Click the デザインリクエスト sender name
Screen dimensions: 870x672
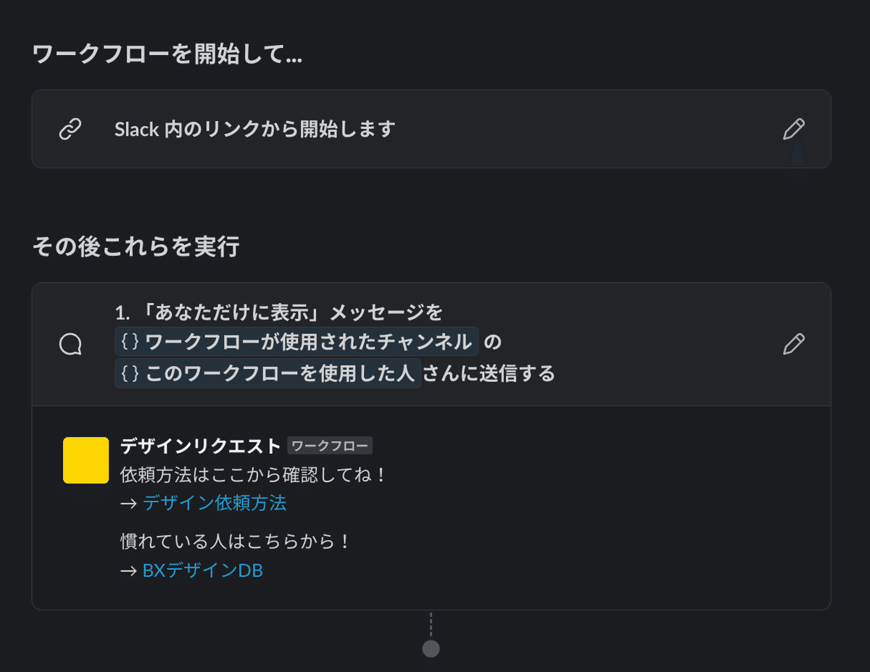pyautogui.click(x=200, y=446)
